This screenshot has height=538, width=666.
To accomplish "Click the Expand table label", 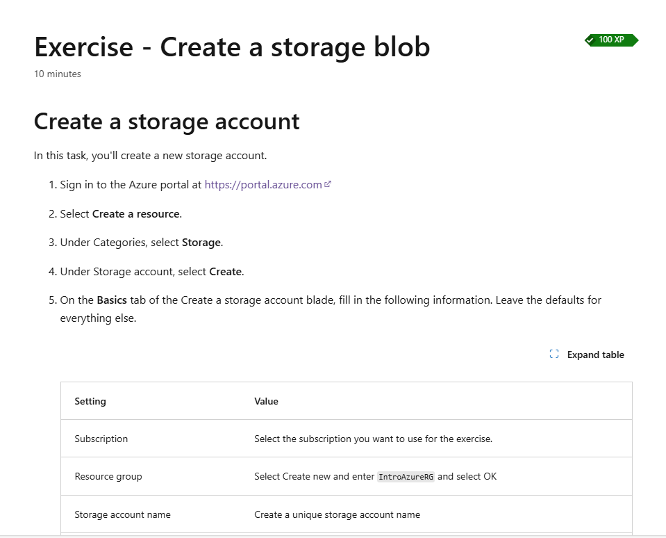I will [594, 354].
